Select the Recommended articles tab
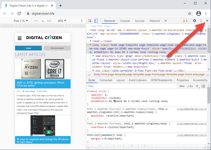Screen dimensions: 211x150 pyautogui.click(x=57, y=48)
